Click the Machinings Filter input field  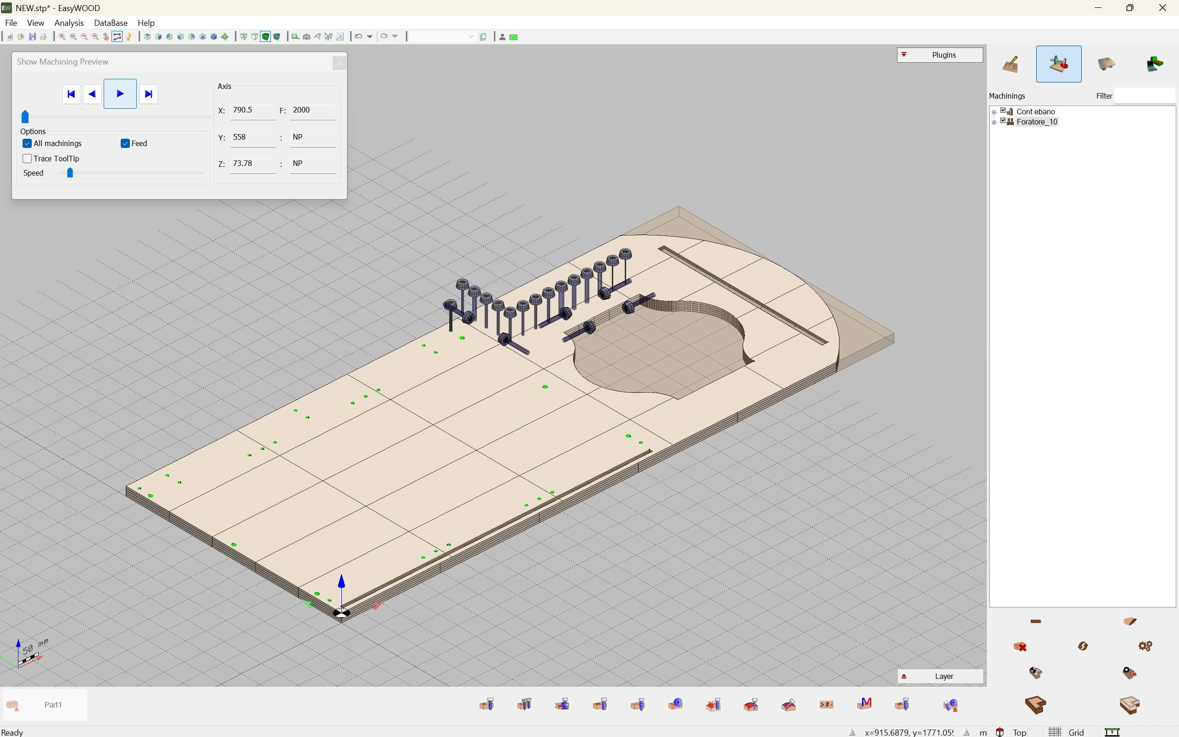point(1145,95)
